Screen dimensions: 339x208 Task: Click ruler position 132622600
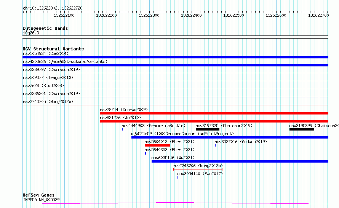click(276, 15)
